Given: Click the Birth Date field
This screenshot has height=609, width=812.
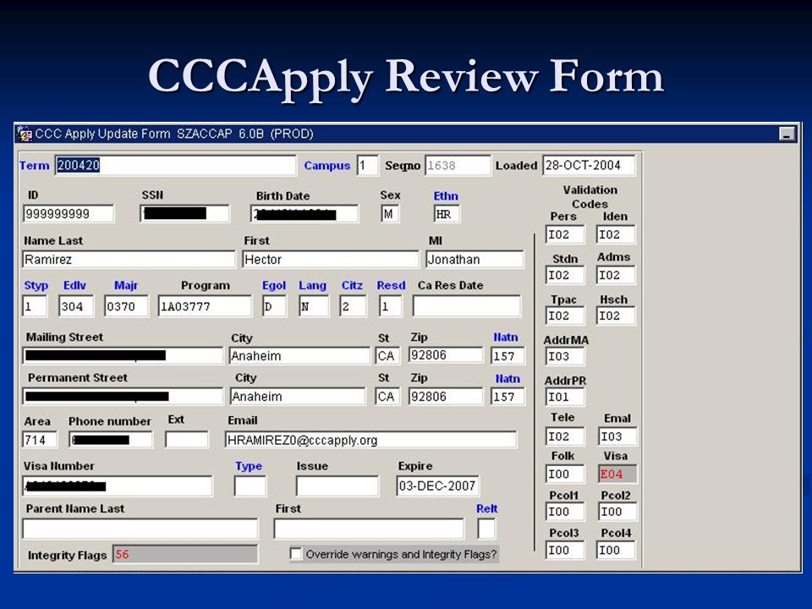Looking at the screenshot, I should pos(304,214).
